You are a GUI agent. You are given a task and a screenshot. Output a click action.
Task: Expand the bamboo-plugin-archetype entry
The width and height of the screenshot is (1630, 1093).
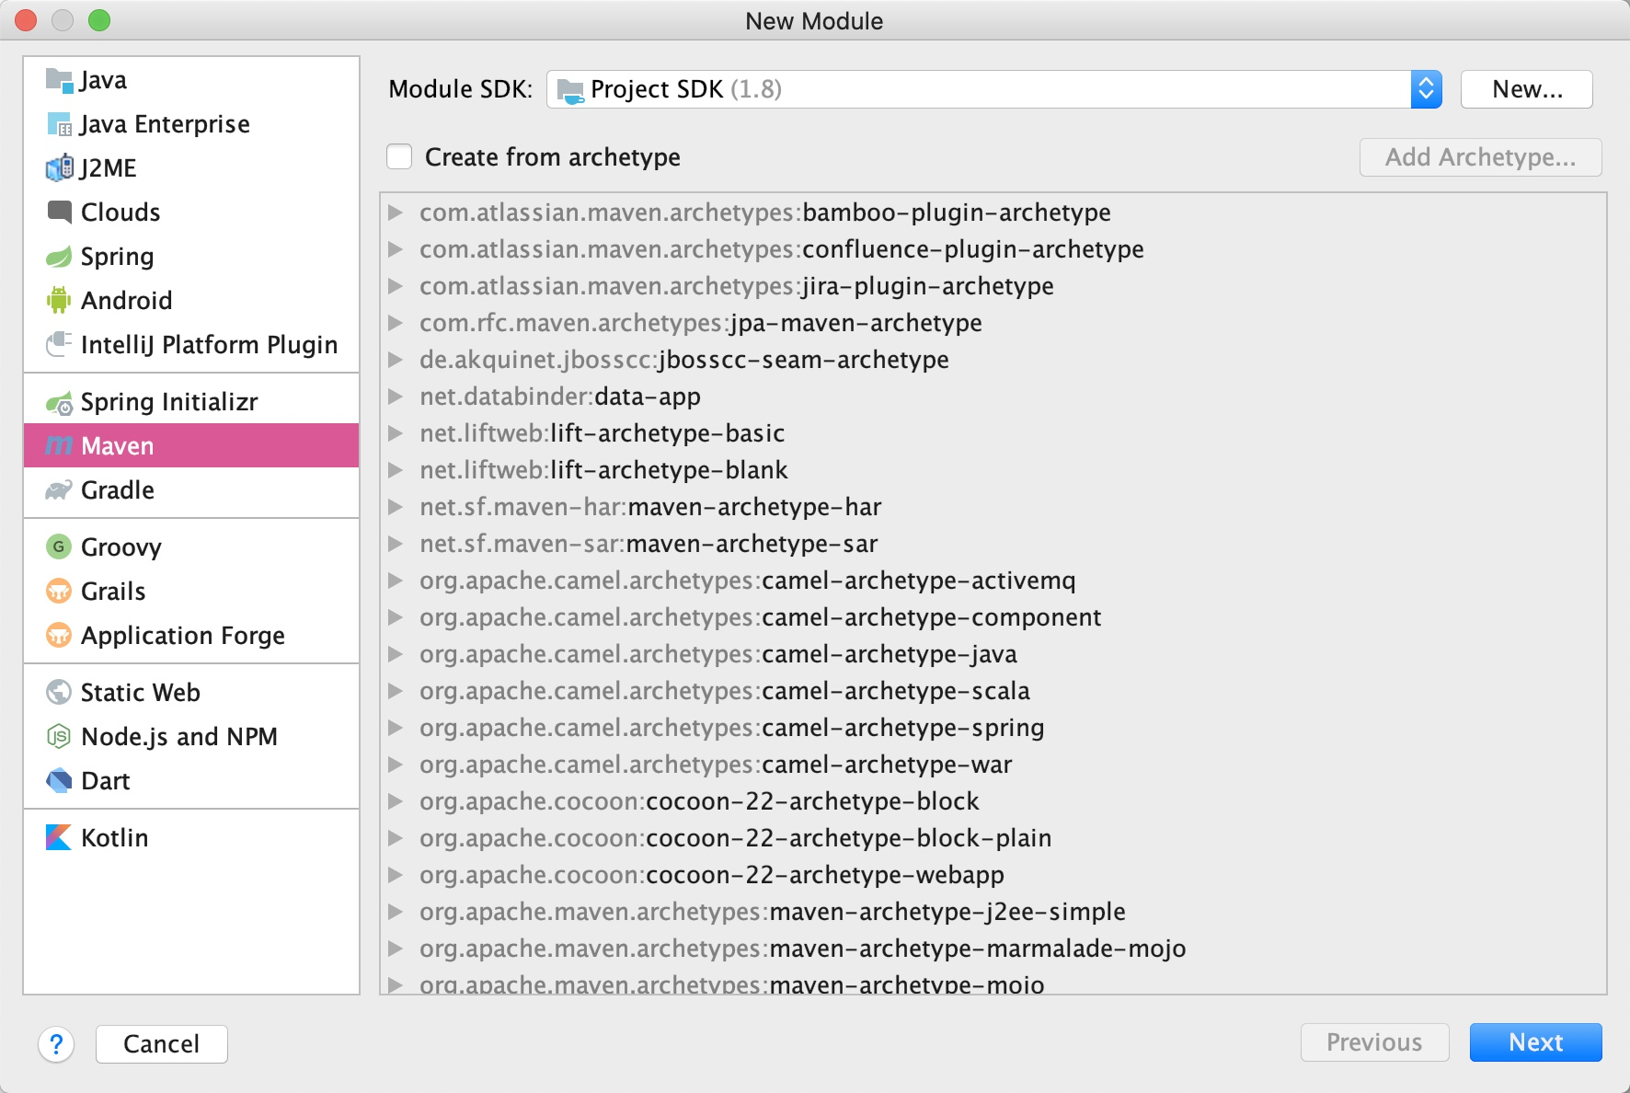396,213
